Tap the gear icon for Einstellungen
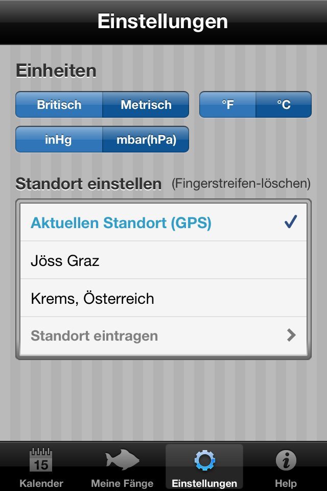This screenshot has height=491, width=327. click(x=204, y=460)
